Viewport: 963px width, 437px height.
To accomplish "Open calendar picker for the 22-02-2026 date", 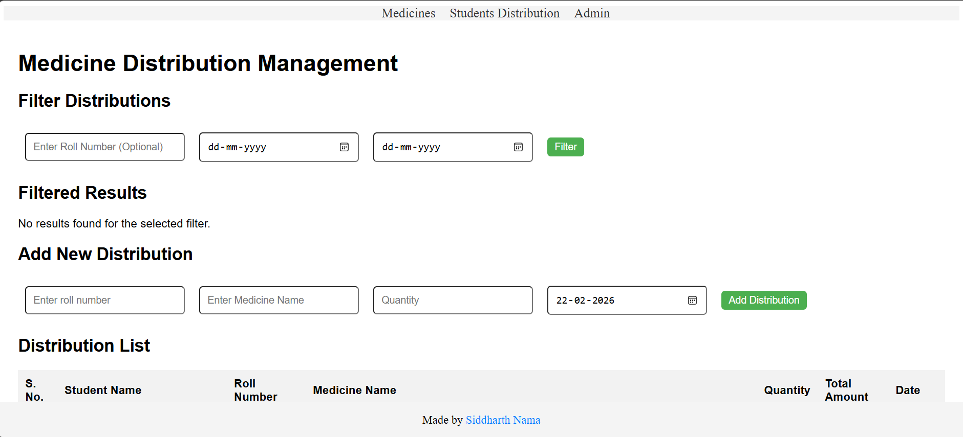I will (x=692, y=301).
